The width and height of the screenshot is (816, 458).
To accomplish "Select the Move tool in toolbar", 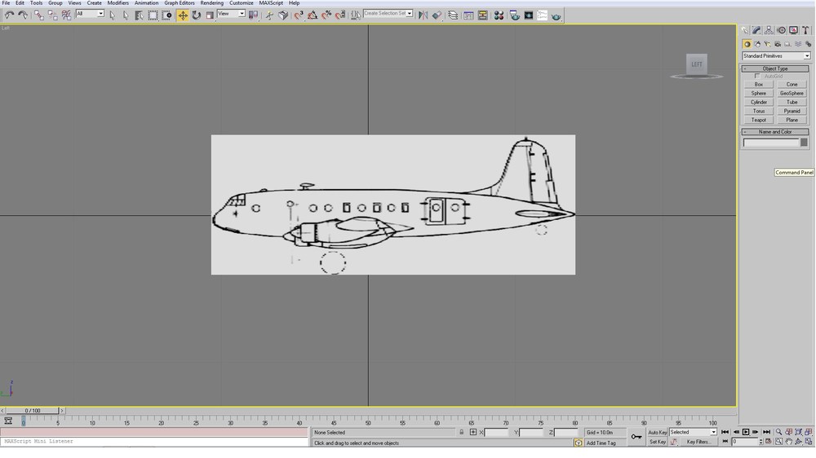I will point(183,15).
